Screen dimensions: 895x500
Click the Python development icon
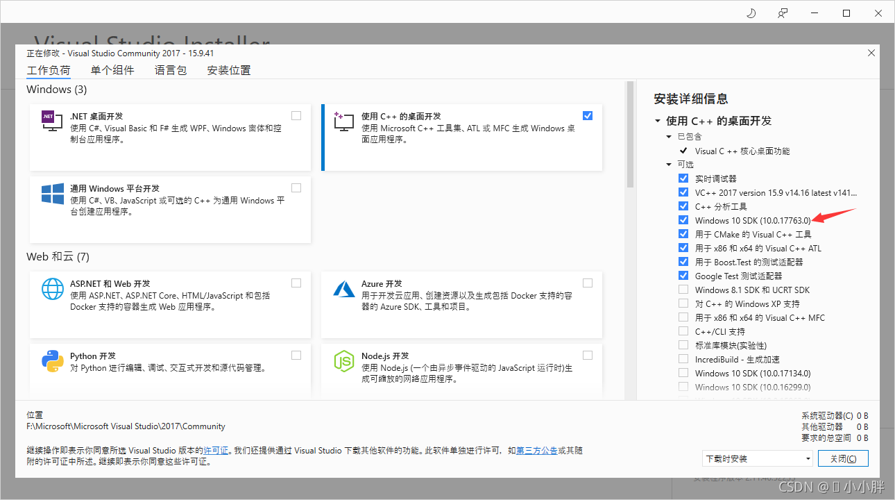pyautogui.click(x=53, y=360)
